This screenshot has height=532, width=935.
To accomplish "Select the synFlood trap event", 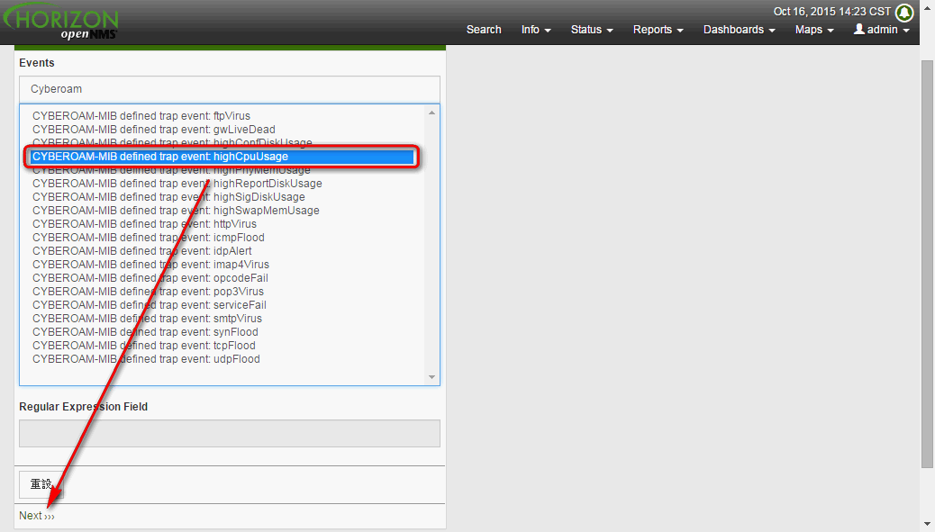I will (146, 332).
